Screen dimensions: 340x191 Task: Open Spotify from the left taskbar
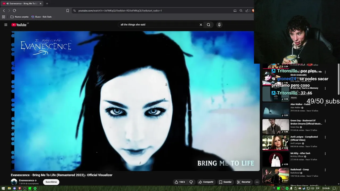[35, 188]
